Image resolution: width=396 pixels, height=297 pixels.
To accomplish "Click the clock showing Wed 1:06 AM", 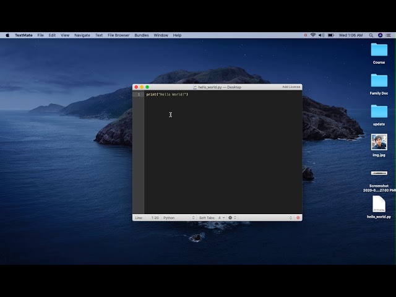I will pyautogui.click(x=351, y=35).
